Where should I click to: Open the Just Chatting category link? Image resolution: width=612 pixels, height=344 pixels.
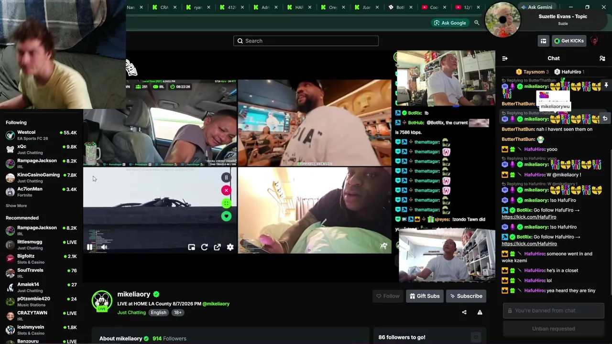click(x=131, y=312)
